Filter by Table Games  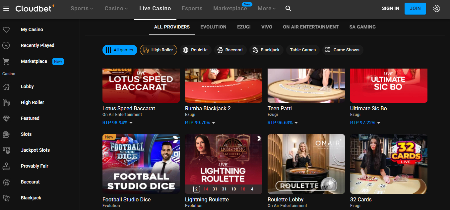(x=303, y=50)
